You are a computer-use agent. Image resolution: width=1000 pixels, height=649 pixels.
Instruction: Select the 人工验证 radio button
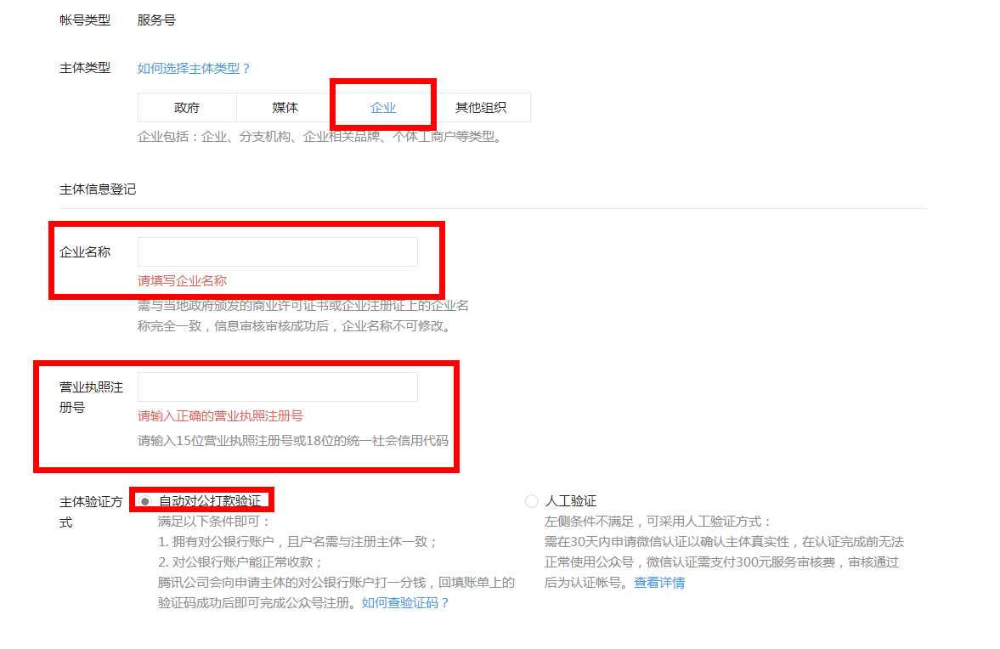pyautogui.click(x=532, y=500)
